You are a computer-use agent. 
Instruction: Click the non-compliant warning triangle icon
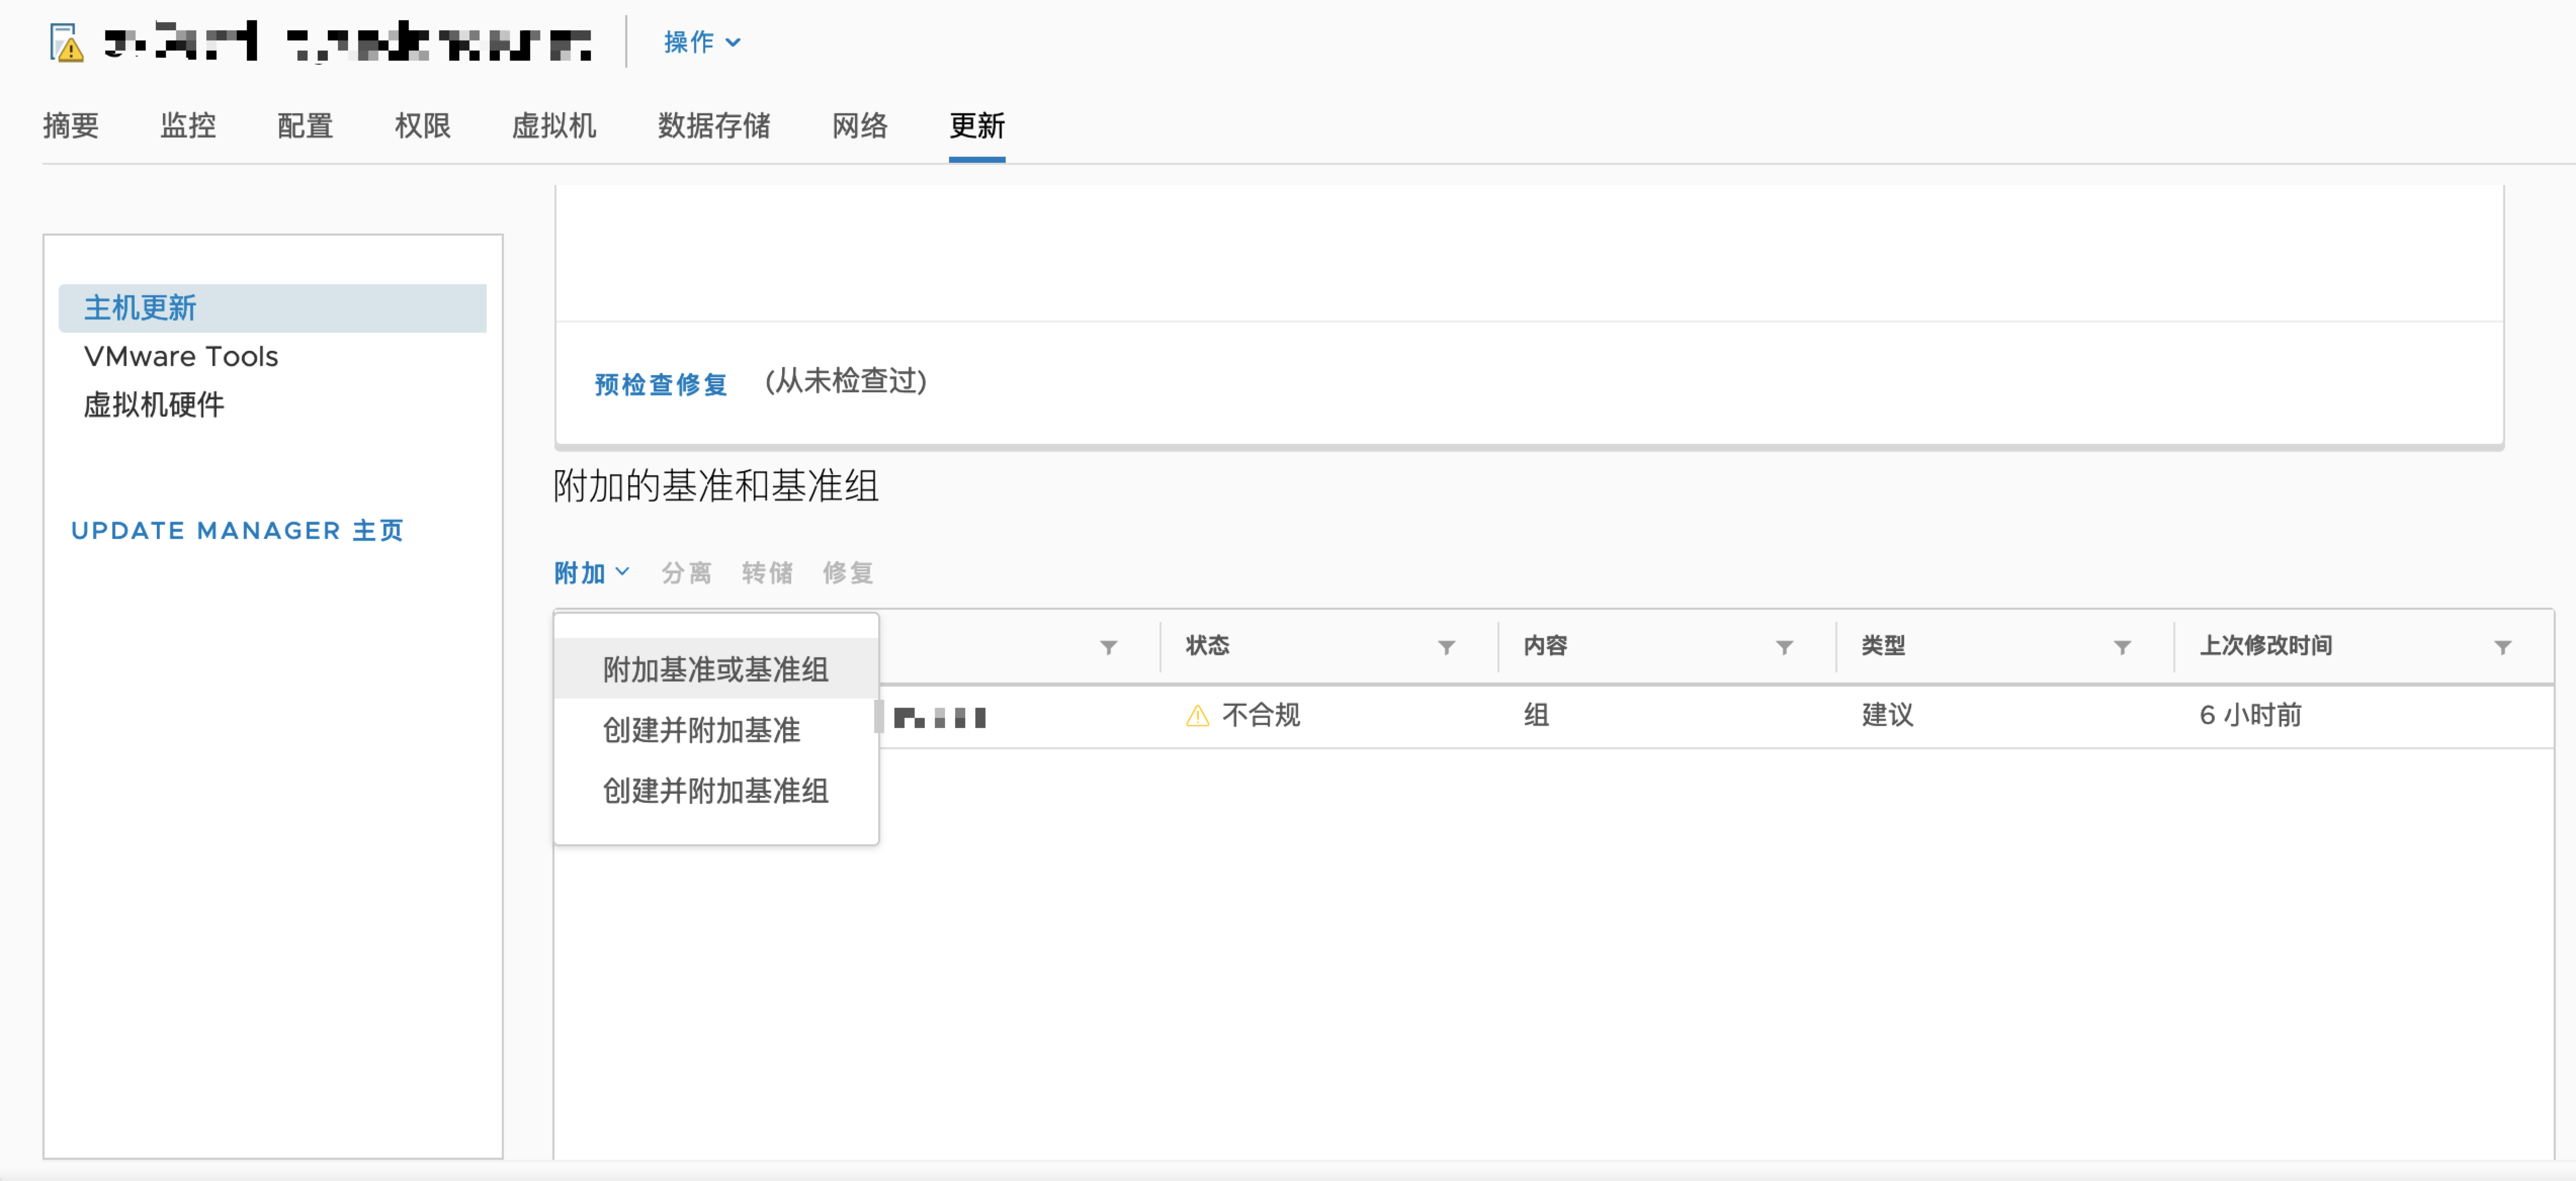point(1197,715)
